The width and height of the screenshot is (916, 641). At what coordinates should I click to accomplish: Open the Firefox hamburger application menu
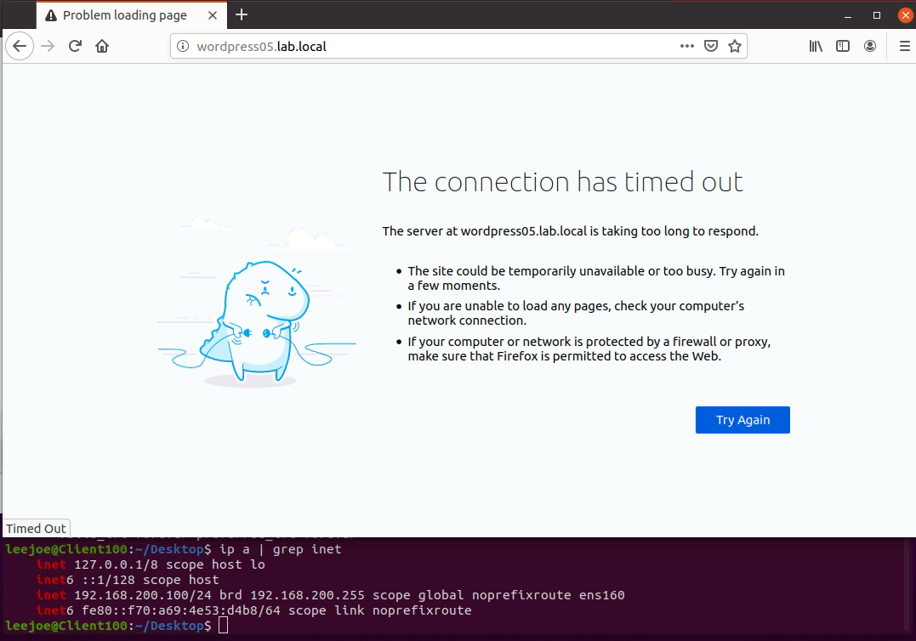tap(904, 46)
